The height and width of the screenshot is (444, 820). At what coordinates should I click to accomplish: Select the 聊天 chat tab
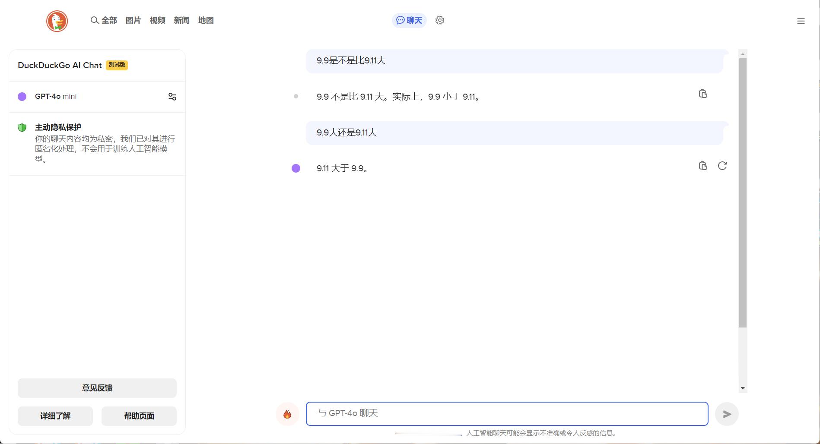pos(409,20)
